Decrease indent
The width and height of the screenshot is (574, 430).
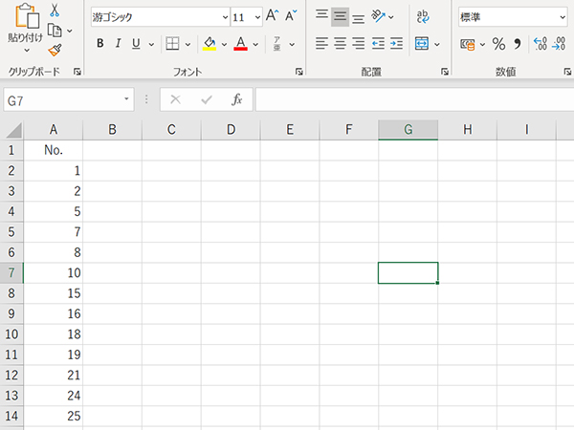[x=378, y=44]
